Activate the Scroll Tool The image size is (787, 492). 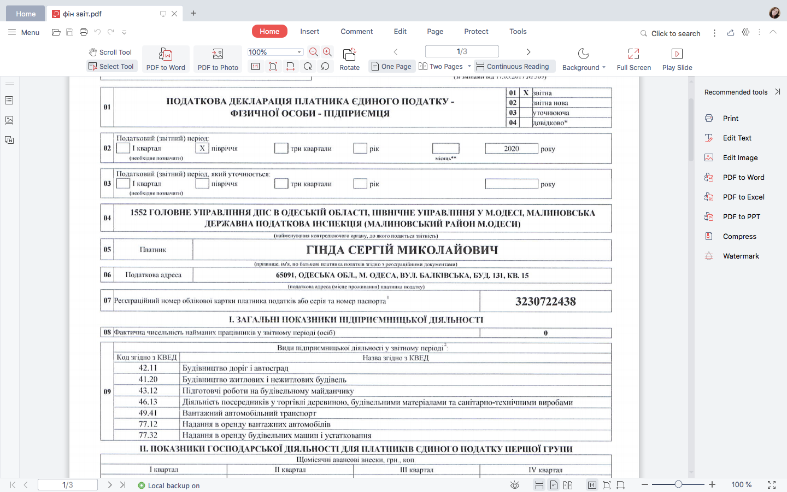click(110, 52)
